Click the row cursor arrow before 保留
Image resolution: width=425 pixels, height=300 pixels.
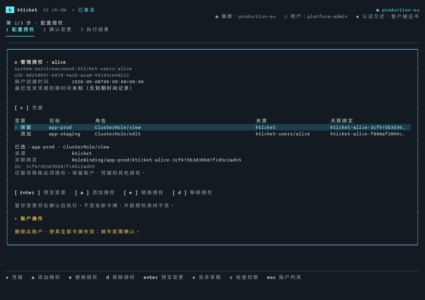click(16, 127)
